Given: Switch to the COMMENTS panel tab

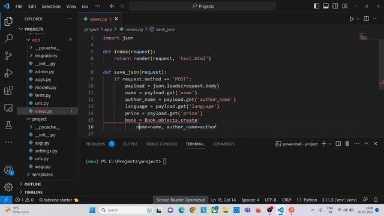Looking at the screenshot, I should [224, 144].
